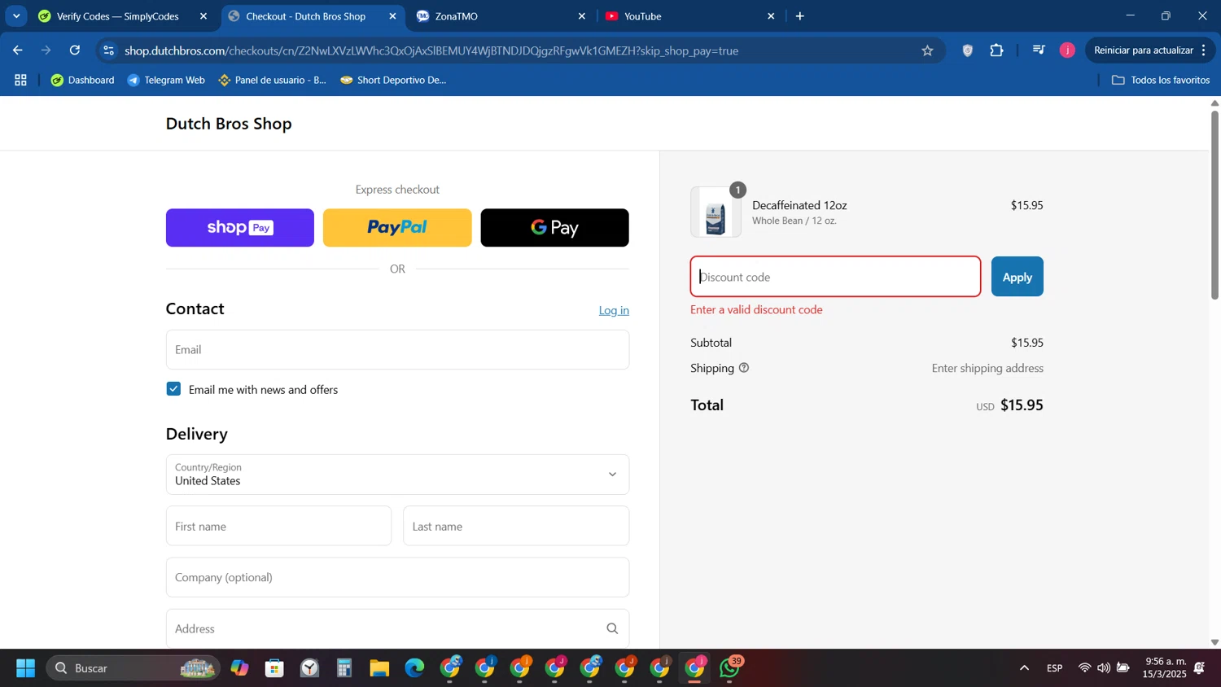Open the volume speaker icon
Image resolution: width=1221 pixels, height=687 pixels.
tap(1103, 668)
